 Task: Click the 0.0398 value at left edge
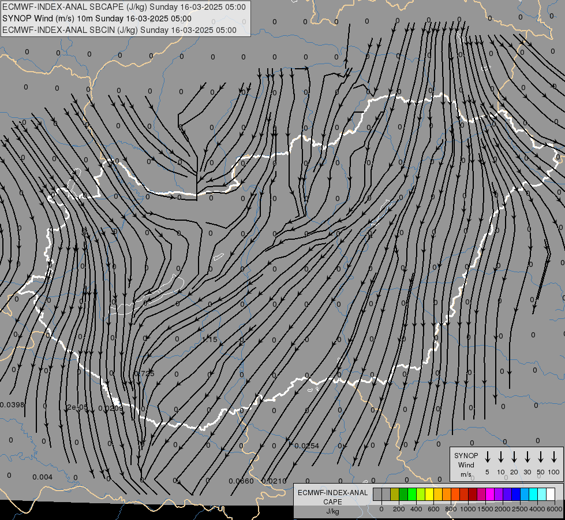coord(12,405)
